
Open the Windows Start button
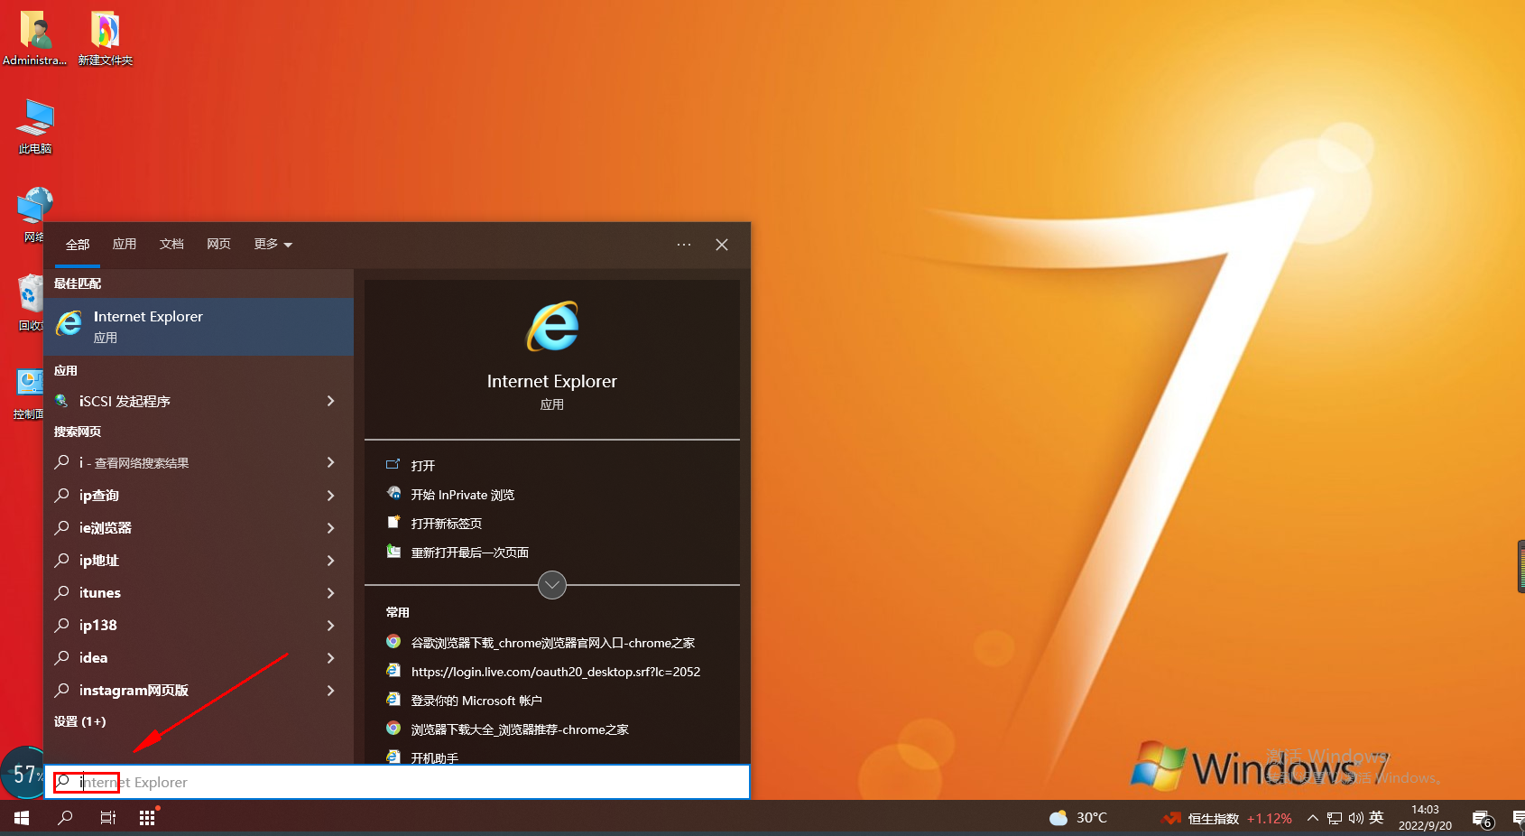click(x=22, y=818)
